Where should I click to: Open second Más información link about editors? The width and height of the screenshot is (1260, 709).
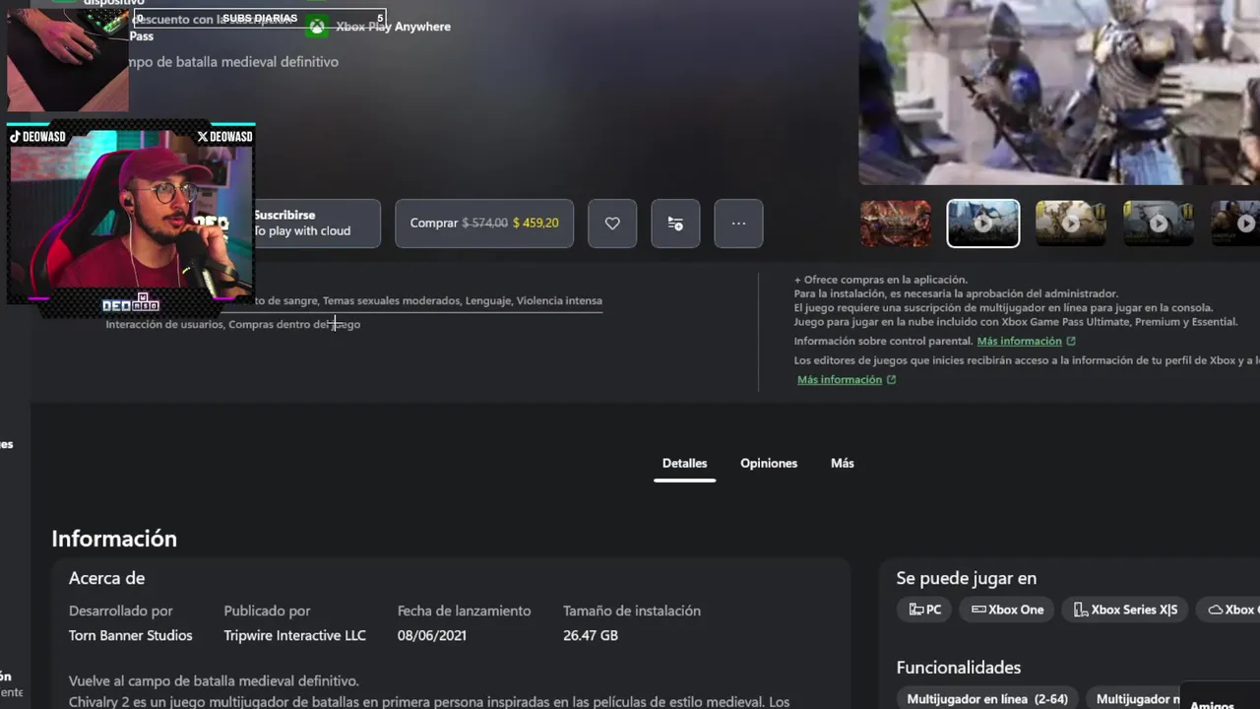click(x=840, y=379)
